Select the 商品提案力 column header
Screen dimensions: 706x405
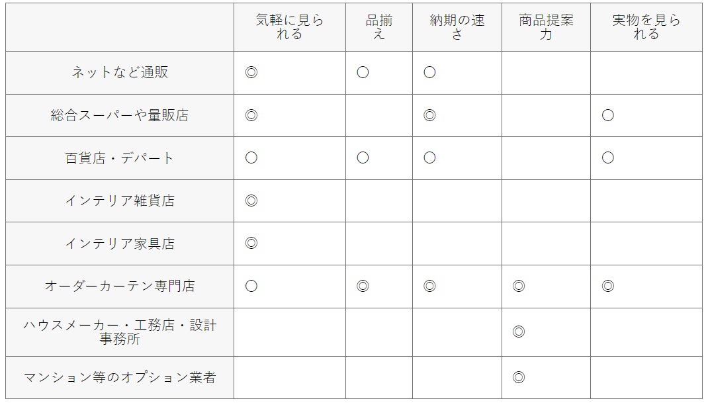click(546, 27)
